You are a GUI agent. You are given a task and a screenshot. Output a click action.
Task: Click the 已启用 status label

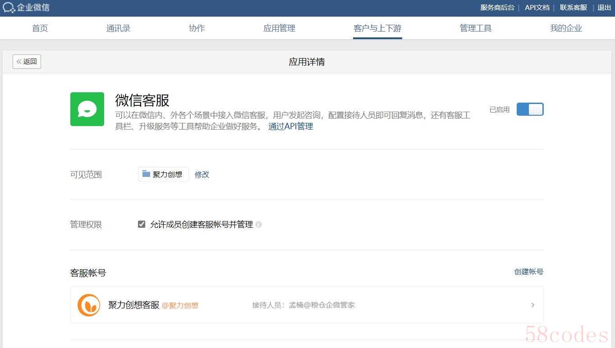click(500, 109)
